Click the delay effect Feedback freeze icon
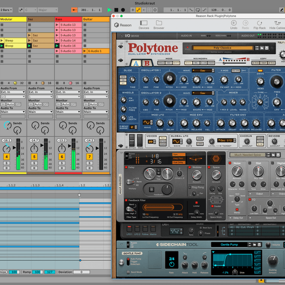 coord(152,190)
